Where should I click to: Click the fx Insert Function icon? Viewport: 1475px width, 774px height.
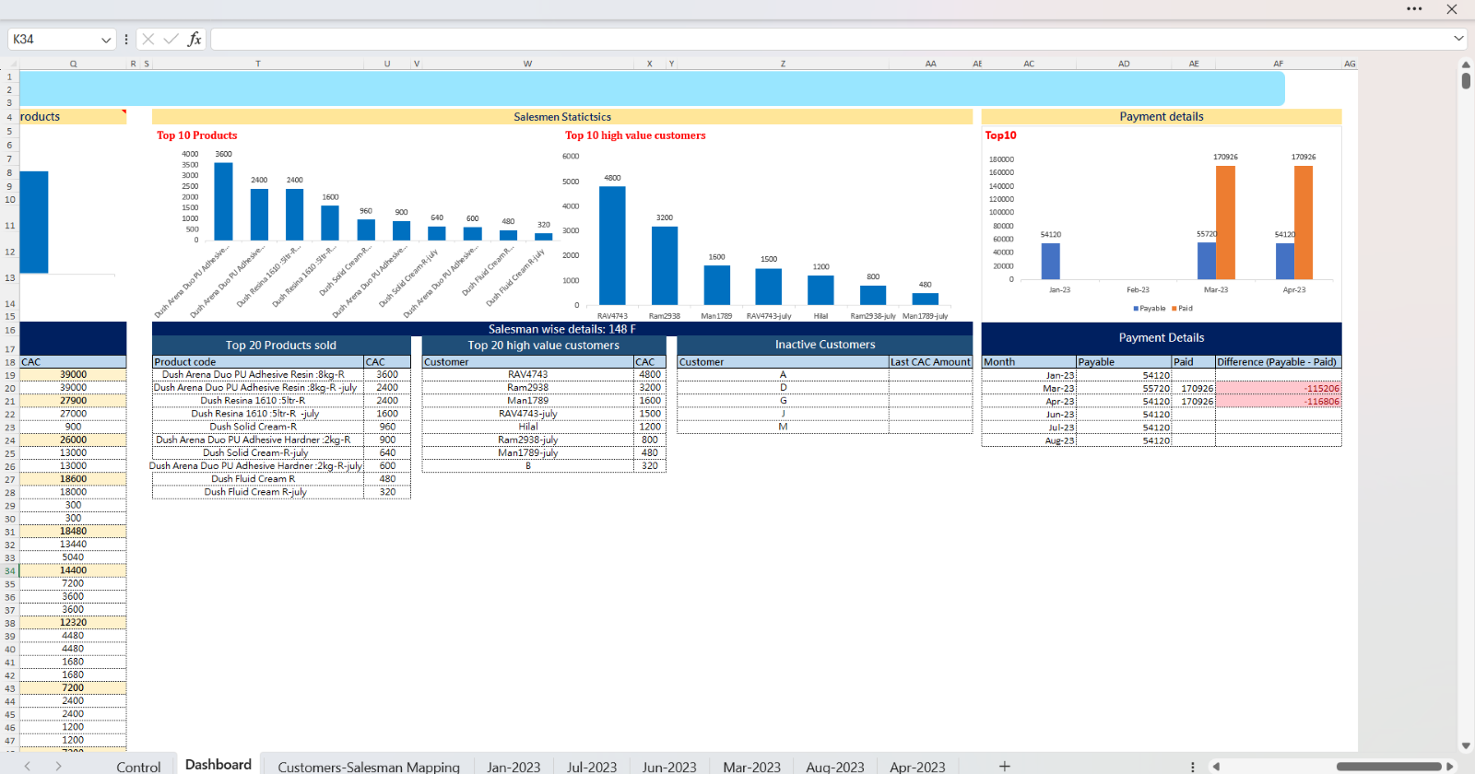194,39
